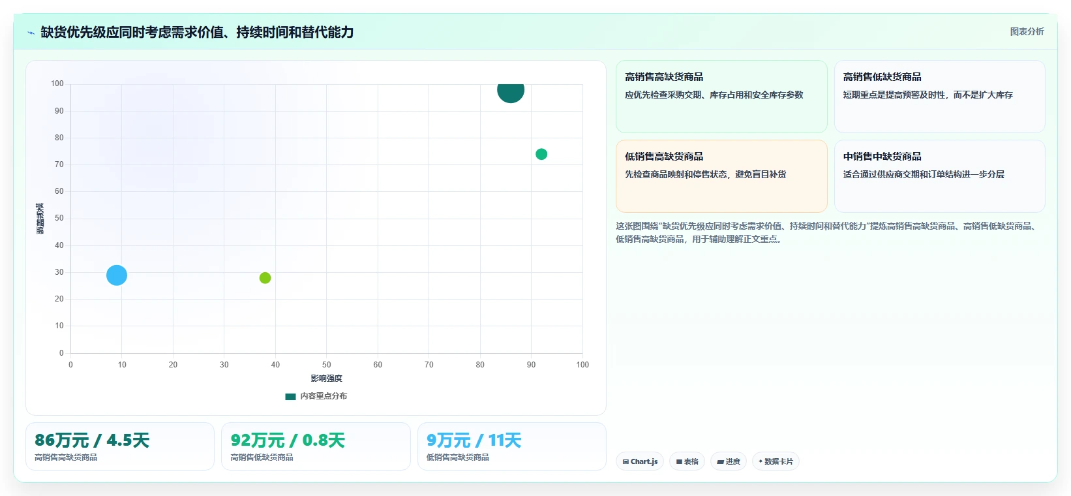
Task: Click the 86万元 / 4.5天 metric value
Action: [x=92, y=441]
